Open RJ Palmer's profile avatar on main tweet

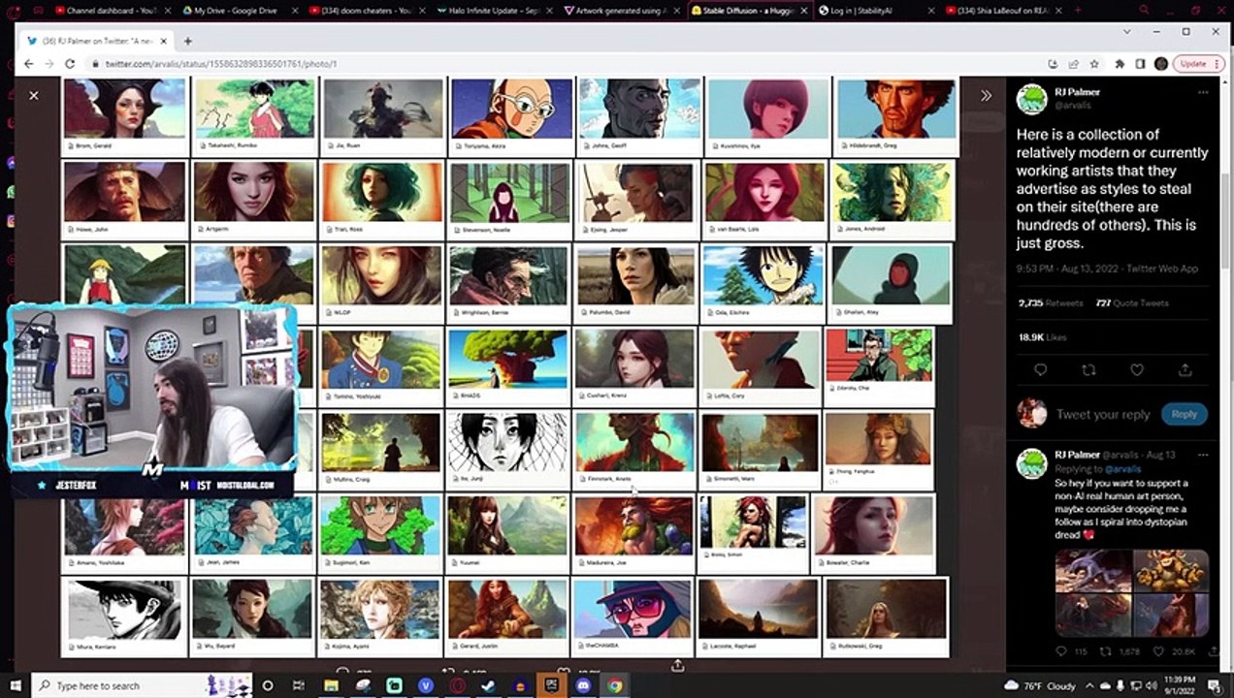(1031, 98)
